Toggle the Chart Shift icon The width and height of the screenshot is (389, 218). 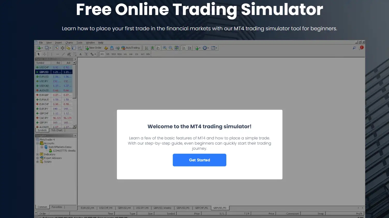(190, 48)
